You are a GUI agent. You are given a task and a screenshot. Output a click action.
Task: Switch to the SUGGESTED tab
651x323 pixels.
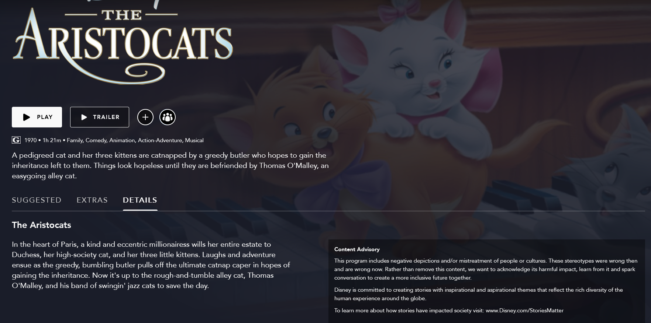pos(37,200)
